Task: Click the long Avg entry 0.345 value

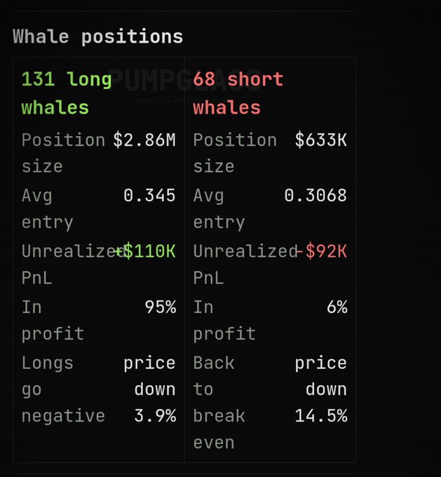Action: click(149, 195)
